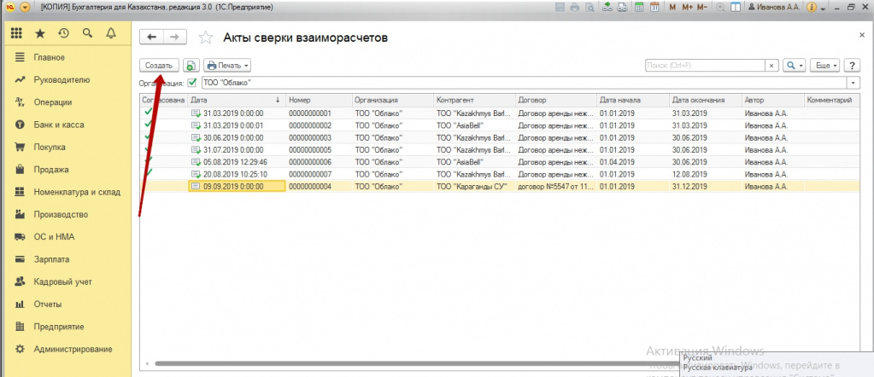
Task: Click the M- memory subtract button
Action: (702, 7)
